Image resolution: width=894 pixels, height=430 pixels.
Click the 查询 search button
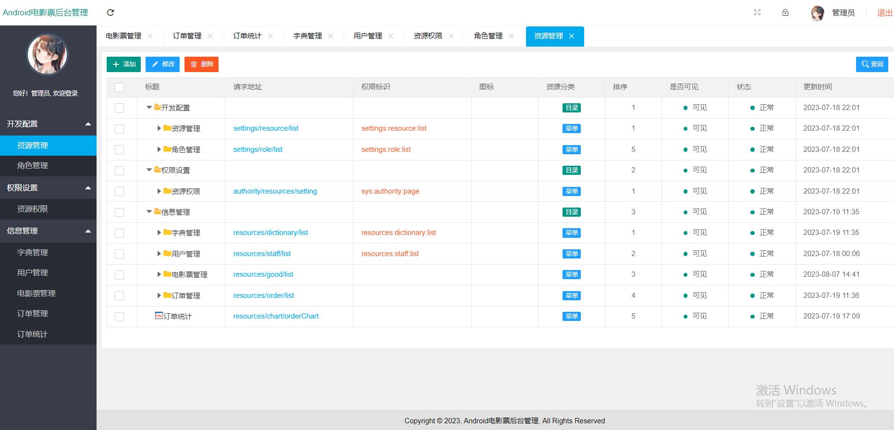(x=872, y=64)
